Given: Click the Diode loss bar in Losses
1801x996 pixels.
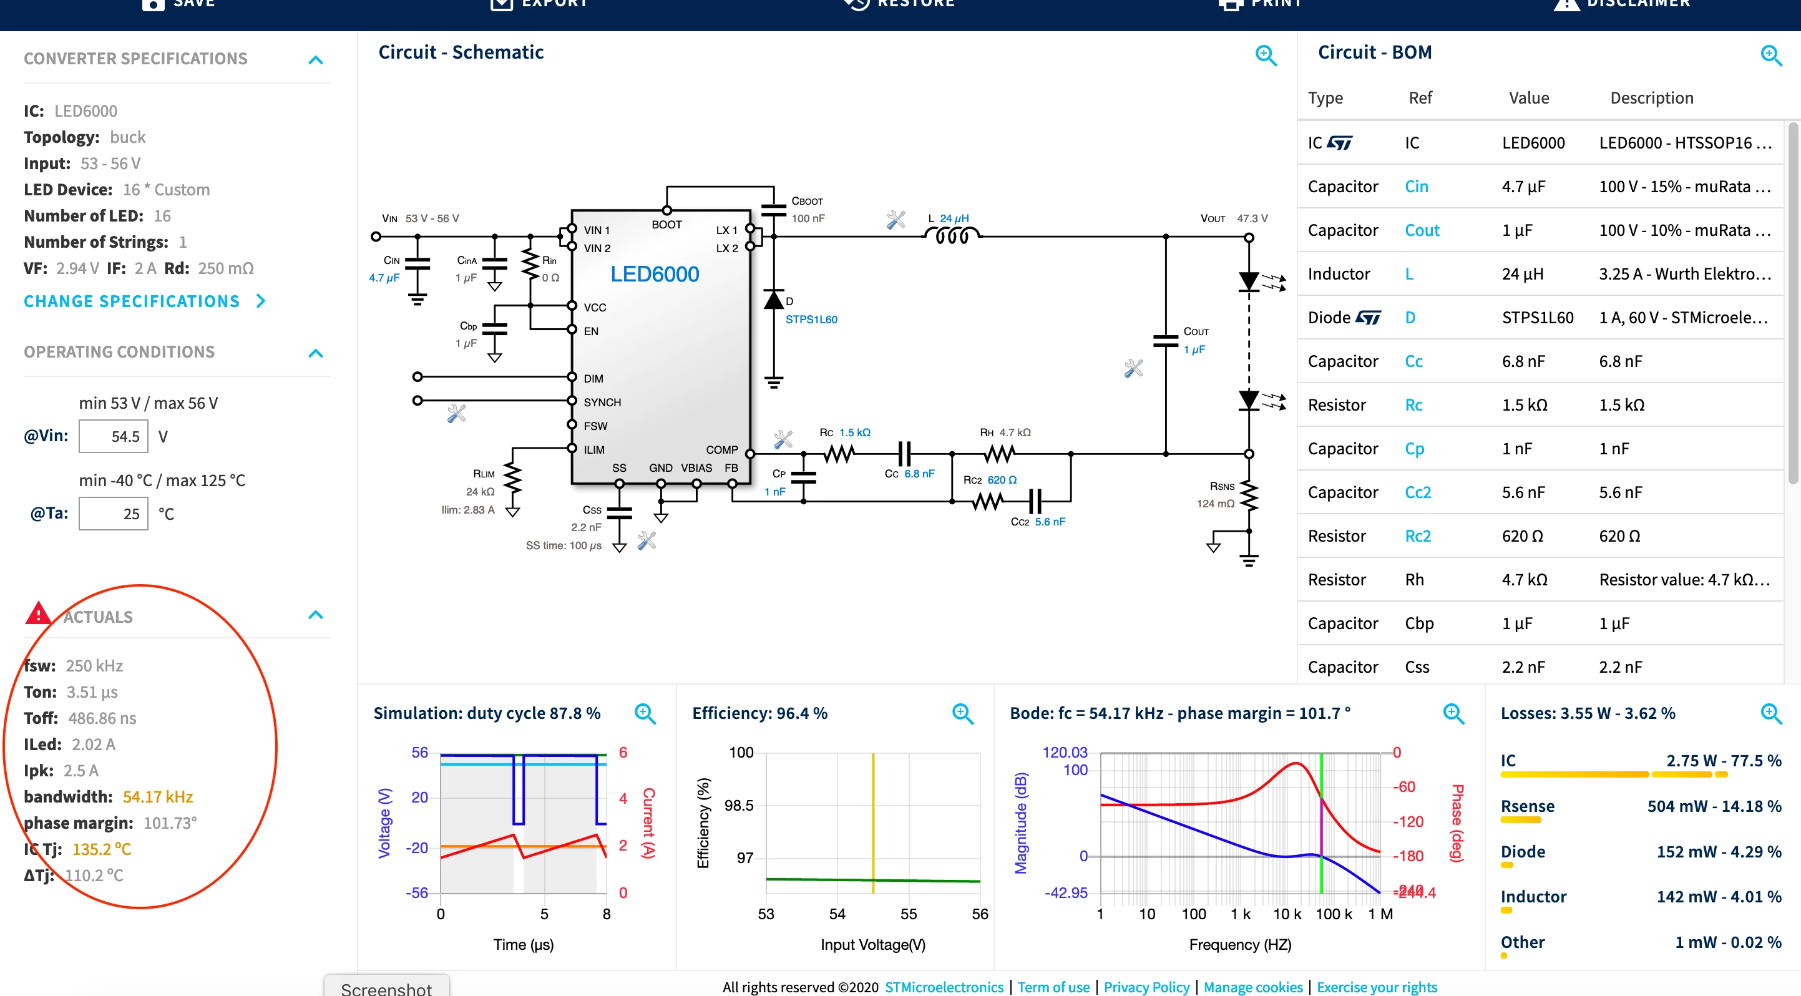Looking at the screenshot, I should coord(1506,866).
